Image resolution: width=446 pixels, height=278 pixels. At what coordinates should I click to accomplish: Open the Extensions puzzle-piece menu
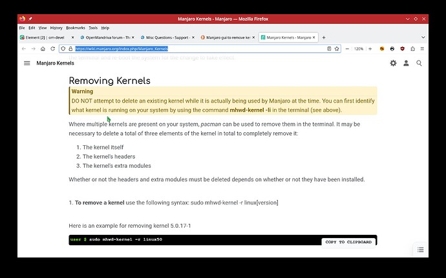[x=412, y=49]
